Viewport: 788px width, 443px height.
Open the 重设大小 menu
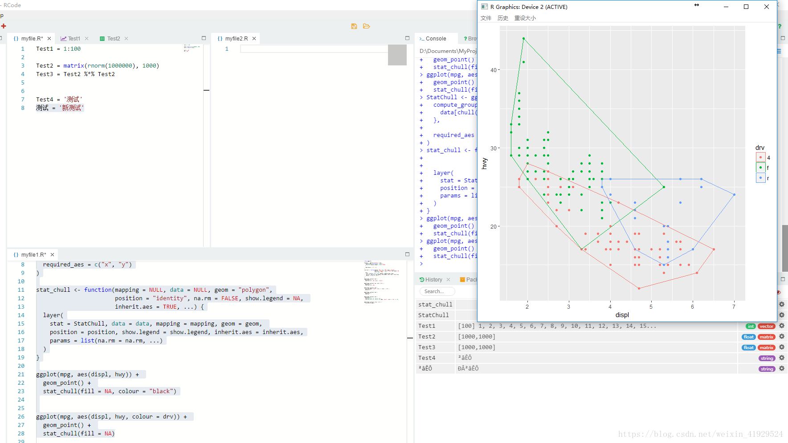525,18
